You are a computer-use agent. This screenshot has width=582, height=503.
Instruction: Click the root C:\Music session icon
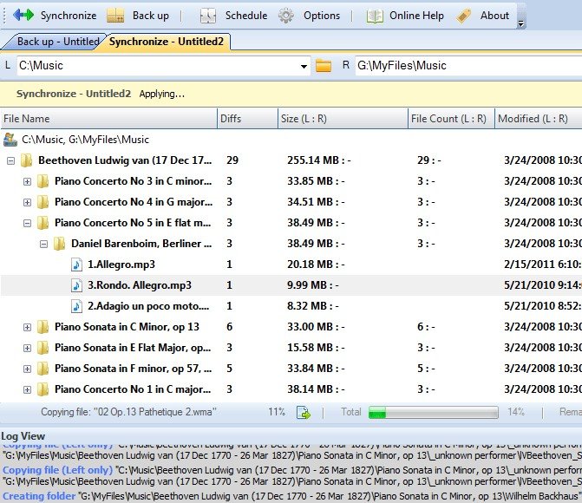pos(10,140)
